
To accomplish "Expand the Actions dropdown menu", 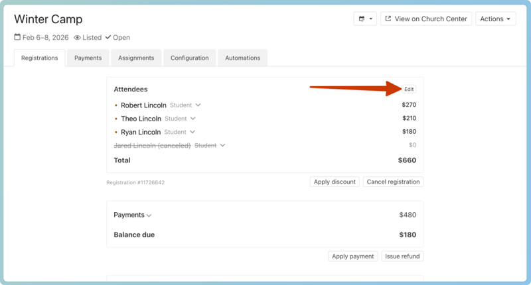I will pyautogui.click(x=495, y=19).
